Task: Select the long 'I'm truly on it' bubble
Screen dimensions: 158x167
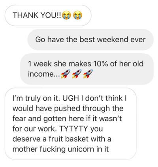Action: point(71,124)
